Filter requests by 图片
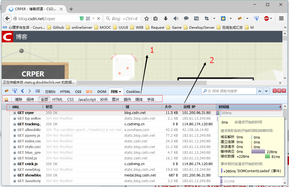 [x=116, y=99]
